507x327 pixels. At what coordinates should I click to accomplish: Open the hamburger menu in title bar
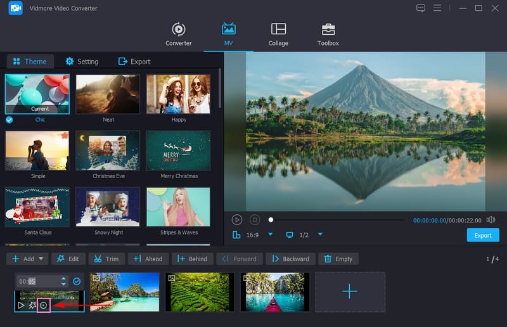coord(437,8)
